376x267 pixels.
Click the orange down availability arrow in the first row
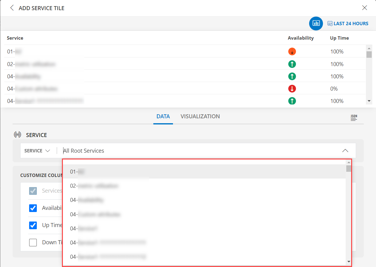pyautogui.click(x=292, y=51)
